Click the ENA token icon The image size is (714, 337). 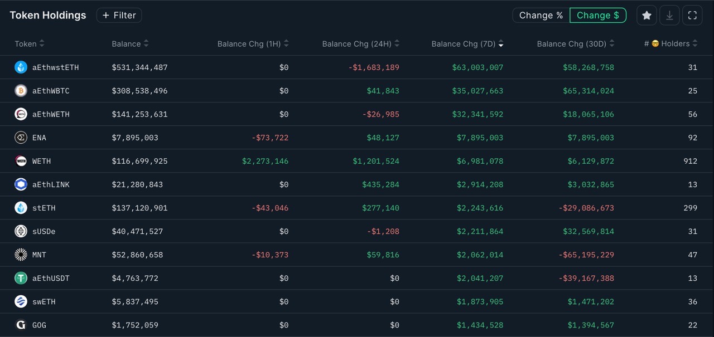[21, 138]
